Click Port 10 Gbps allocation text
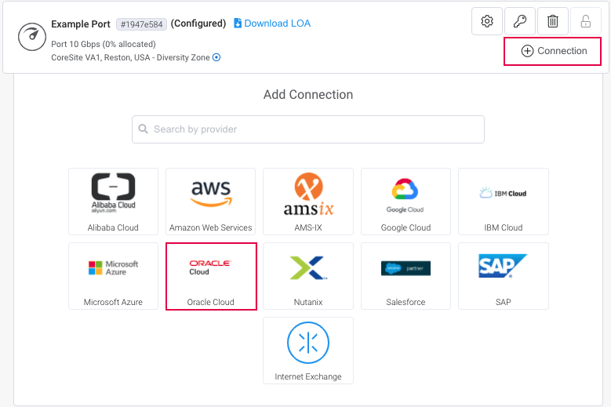The height and width of the screenshot is (407, 611). 104,44
